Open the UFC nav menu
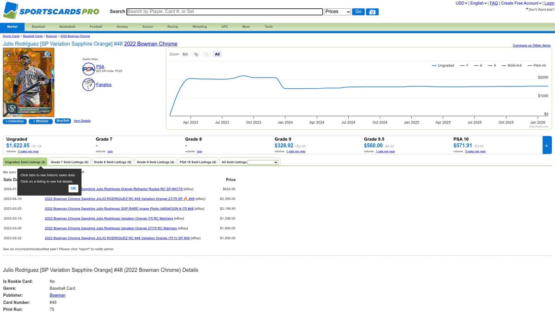Viewport: 555px width, 312px height. tap(224, 26)
